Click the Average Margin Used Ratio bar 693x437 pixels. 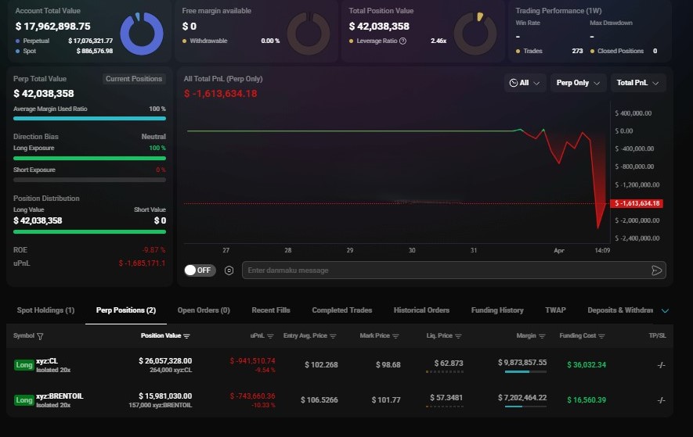[x=90, y=118]
